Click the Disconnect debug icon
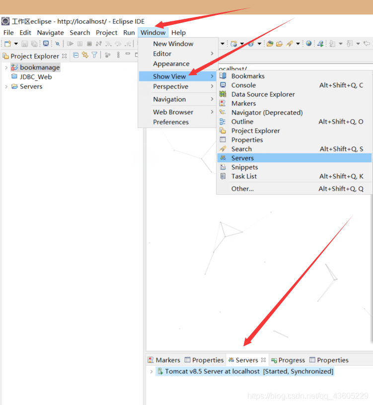This screenshot has height=405, width=373. click(x=98, y=44)
